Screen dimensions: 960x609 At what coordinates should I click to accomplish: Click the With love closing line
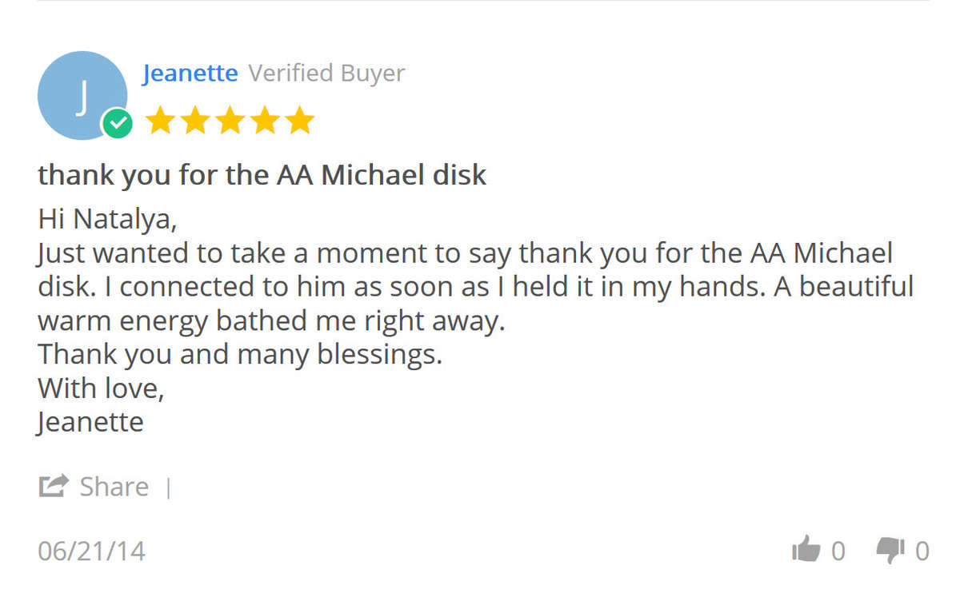tap(101, 388)
